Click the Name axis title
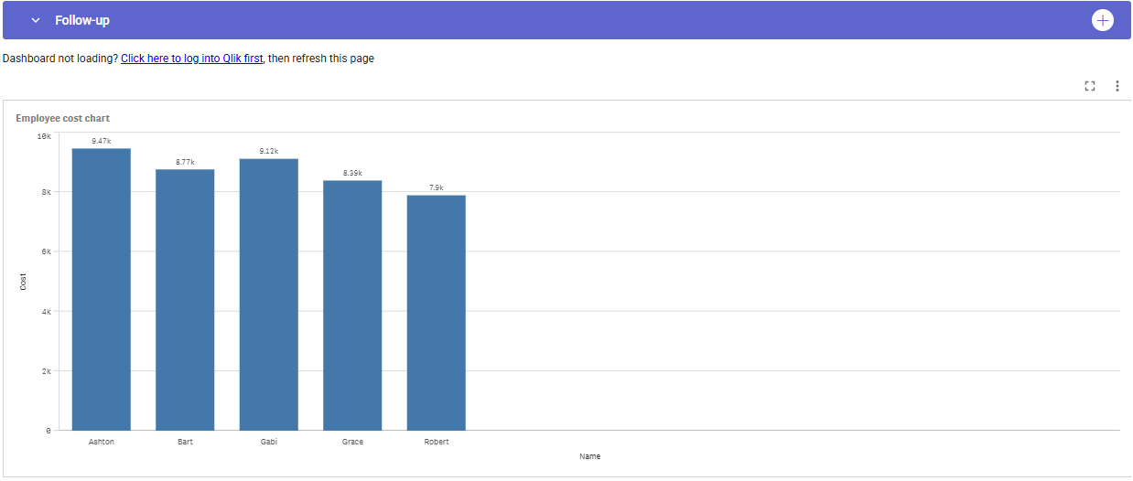This screenshot has height=481, width=1133. (x=590, y=456)
